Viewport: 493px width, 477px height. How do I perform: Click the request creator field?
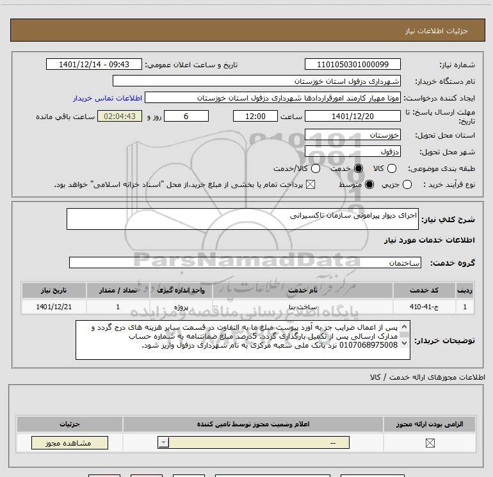point(273,98)
